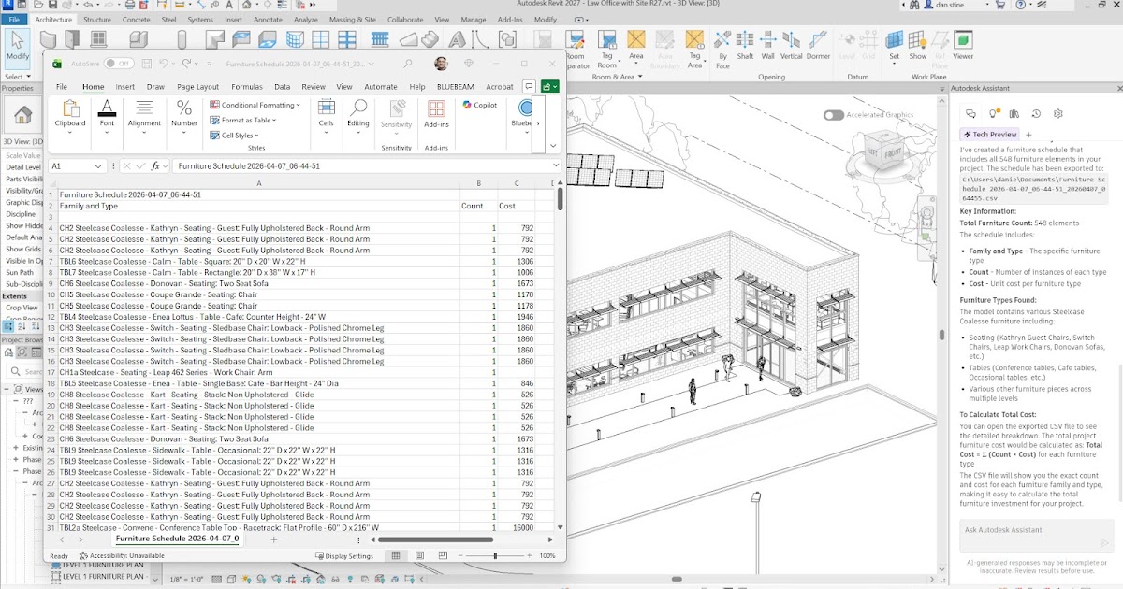Open the Page Layout tab in Excel

point(197,86)
